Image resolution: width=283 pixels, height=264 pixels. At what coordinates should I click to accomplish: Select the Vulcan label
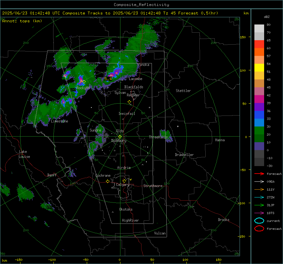pyautogui.click(x=160, y=233)
